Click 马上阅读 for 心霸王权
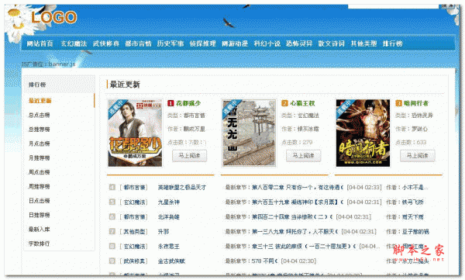 [x=303, y=156]
